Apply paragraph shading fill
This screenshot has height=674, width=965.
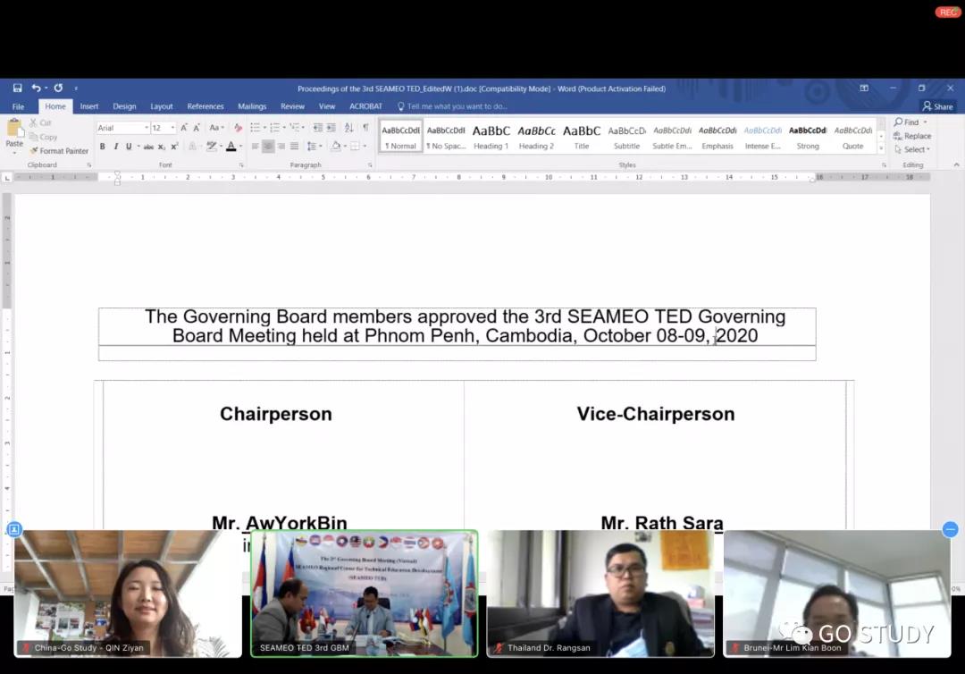pyautogui.click(x=336, y=147)
